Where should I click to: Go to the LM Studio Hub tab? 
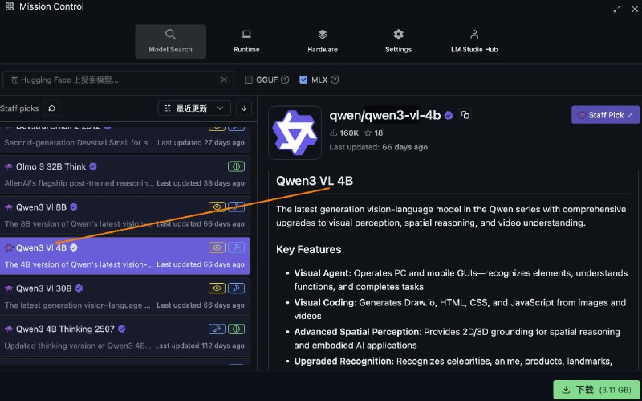coord(474,41)
